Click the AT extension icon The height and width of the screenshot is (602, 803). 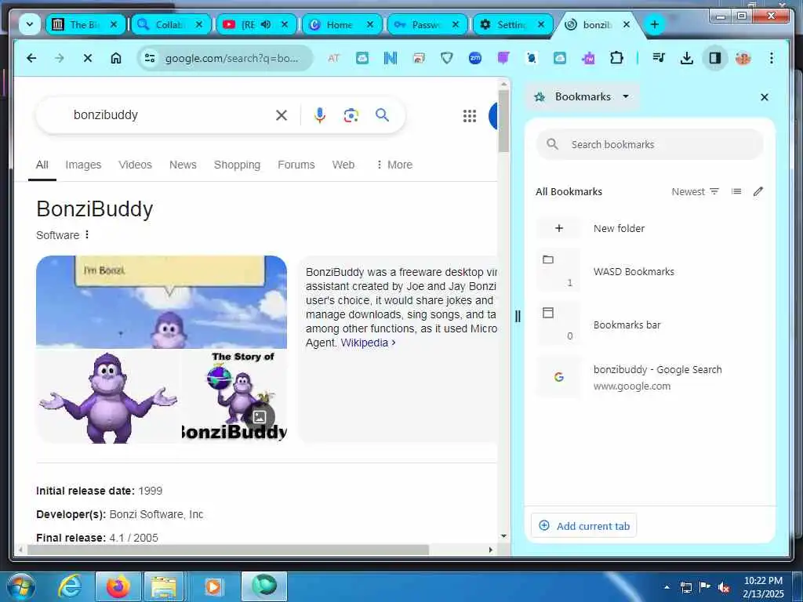point(333,58)
